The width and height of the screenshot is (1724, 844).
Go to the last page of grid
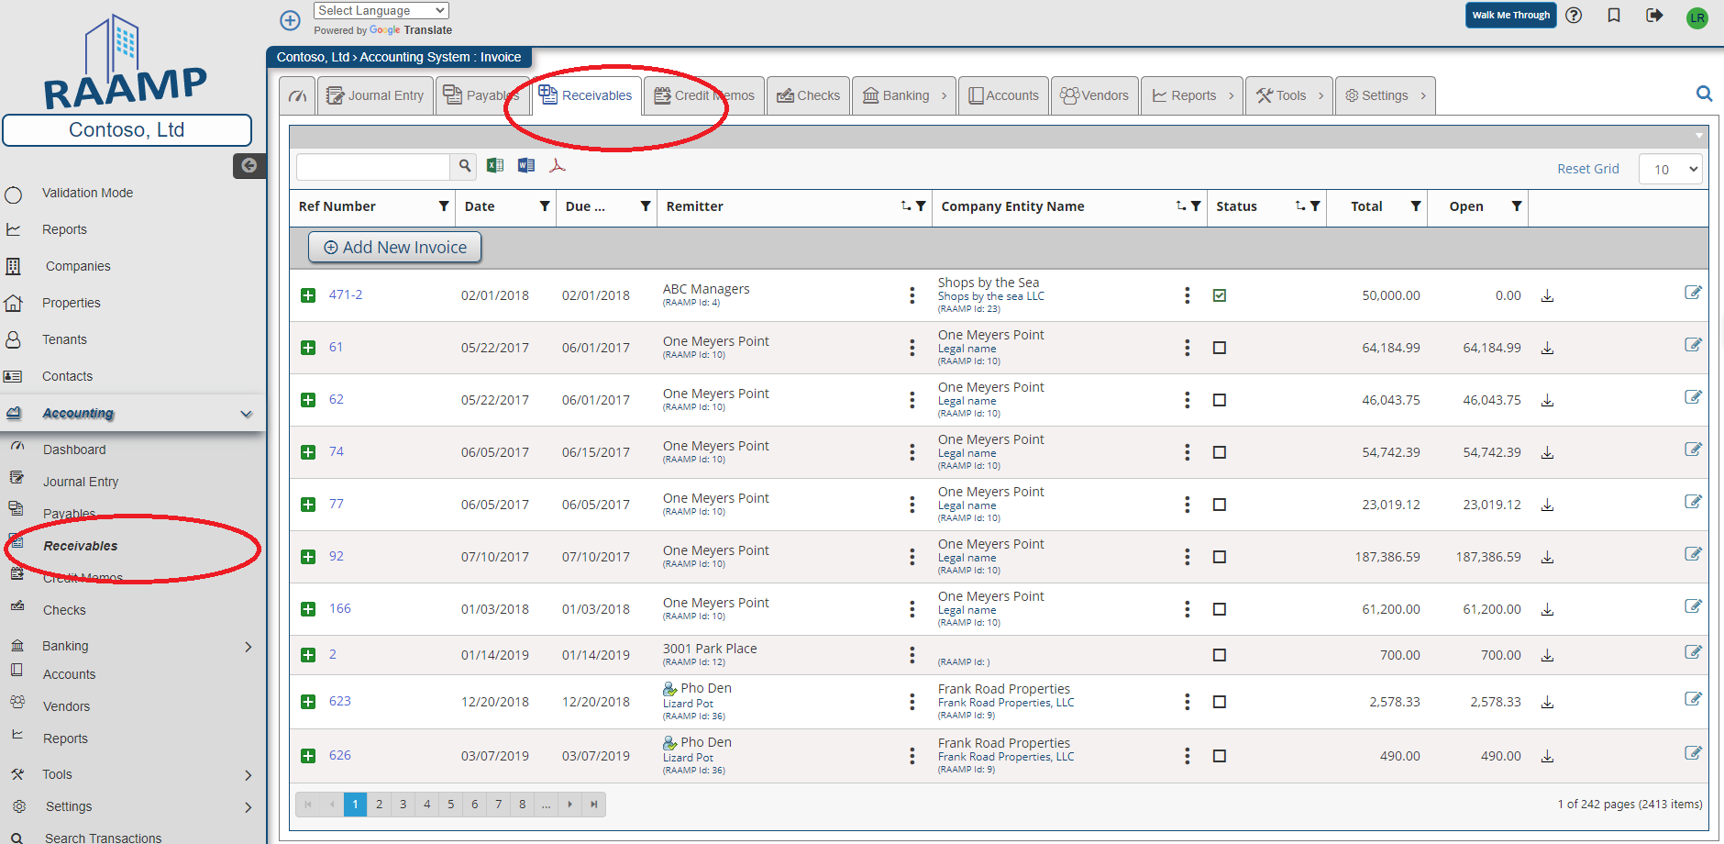594,805
